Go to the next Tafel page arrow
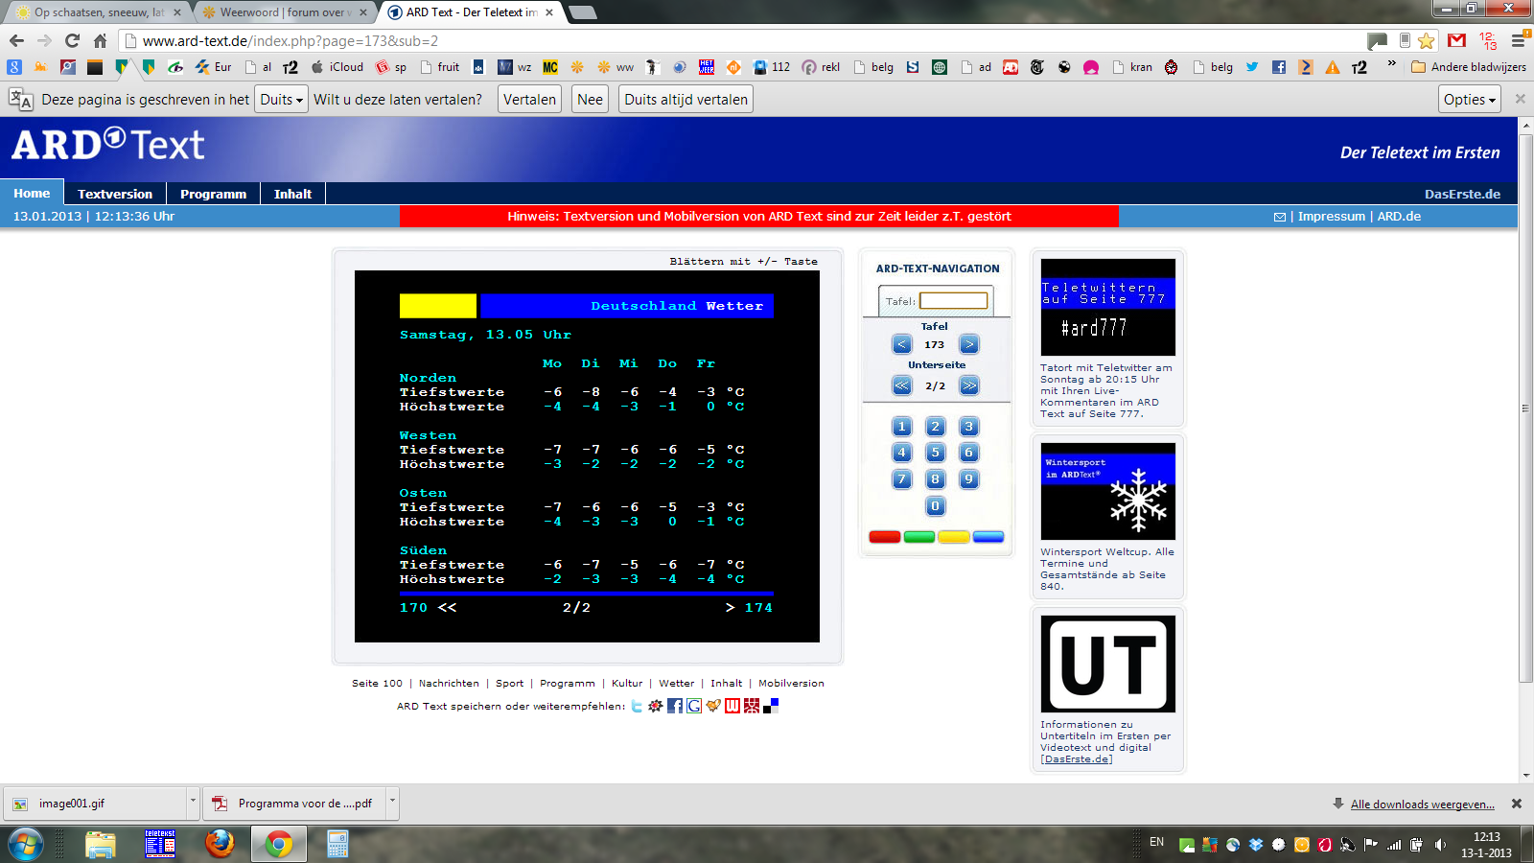This screenshot has height=863, width=1534. [x=969, y=344]
